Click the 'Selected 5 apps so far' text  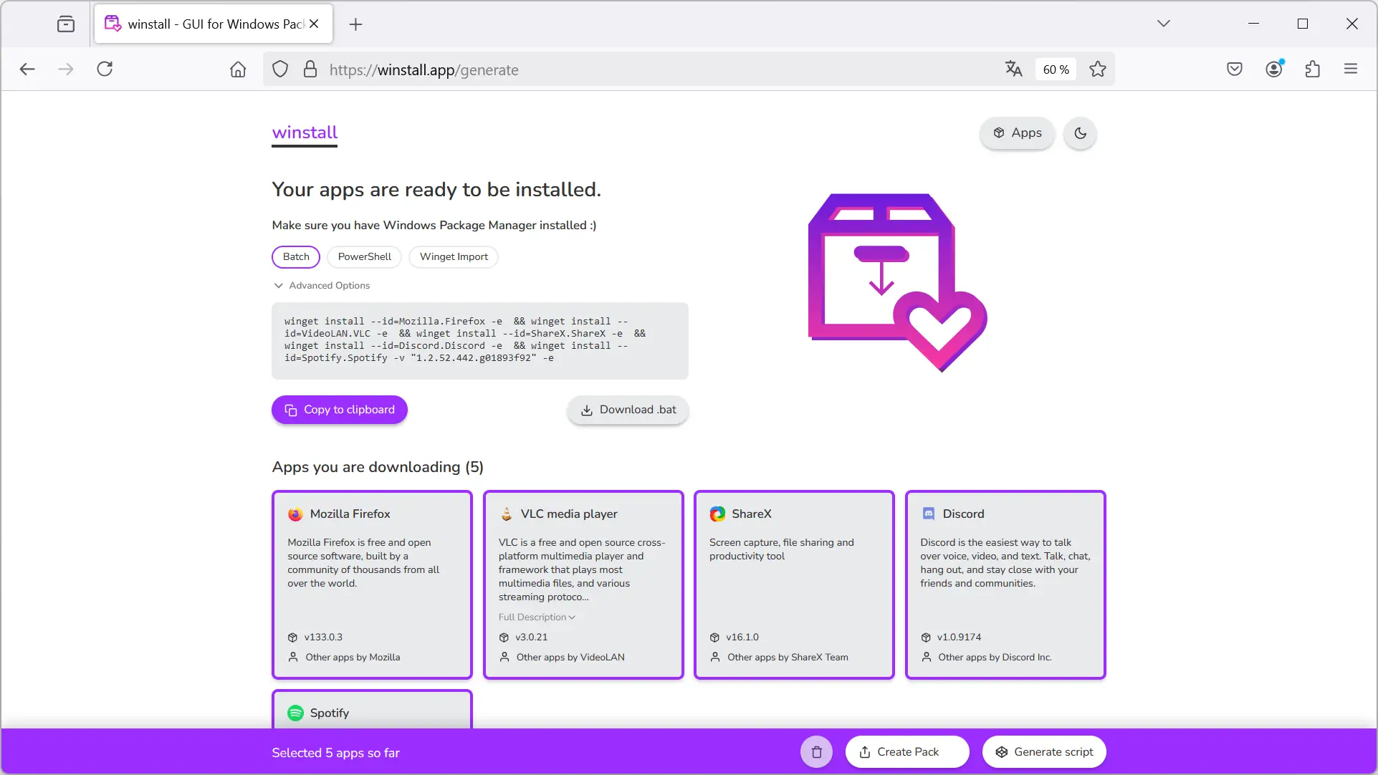335,753
